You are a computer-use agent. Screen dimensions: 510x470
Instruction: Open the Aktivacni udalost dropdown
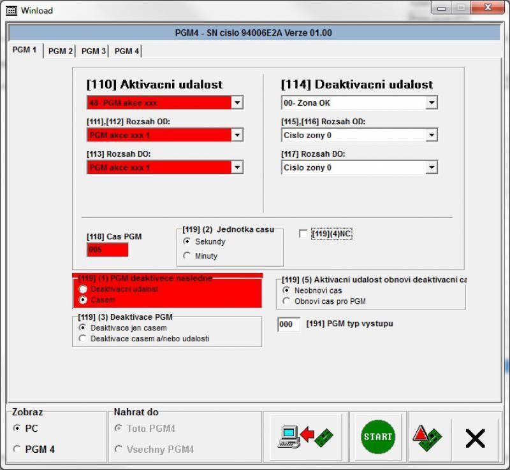coord(237,103)
